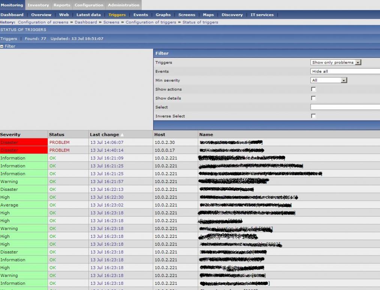The width and height of the screenshot is (380, 290).
Task: Click red Disaster cell for host 10.0.2.30
Action: tap(24, 142)
